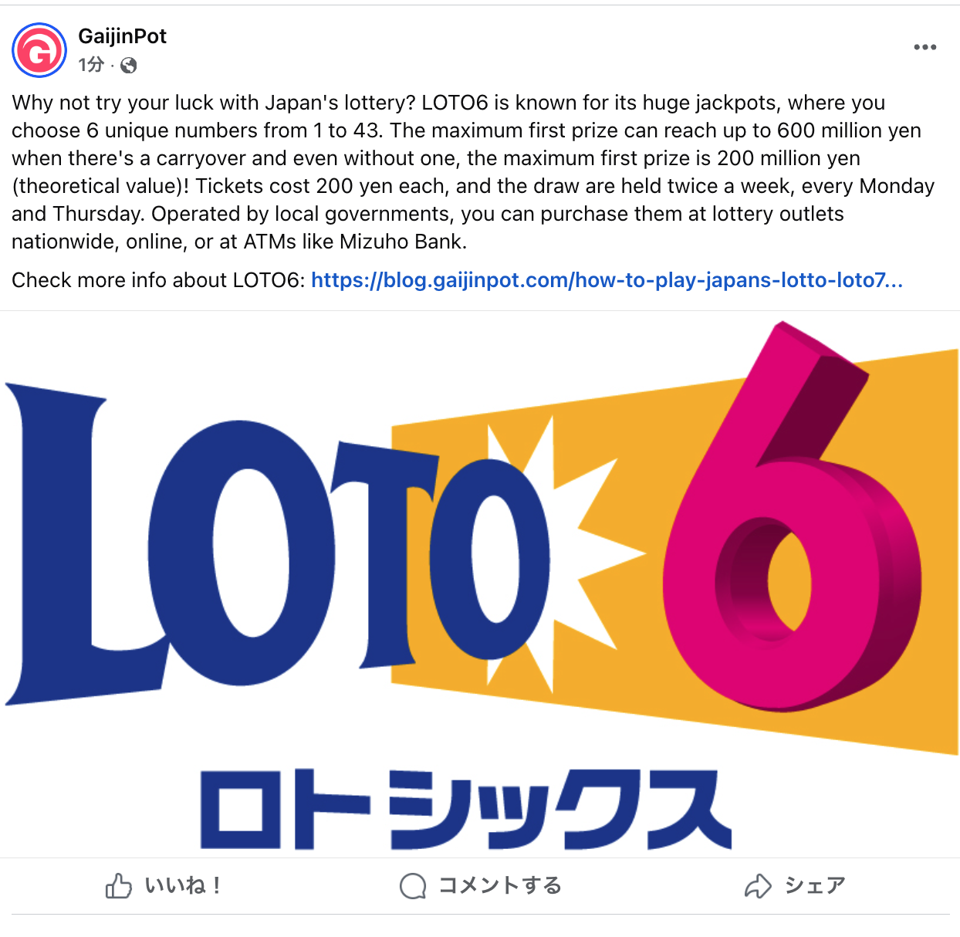
Task: Click the thumbs-up like icon
Action: tap(118, 886)
